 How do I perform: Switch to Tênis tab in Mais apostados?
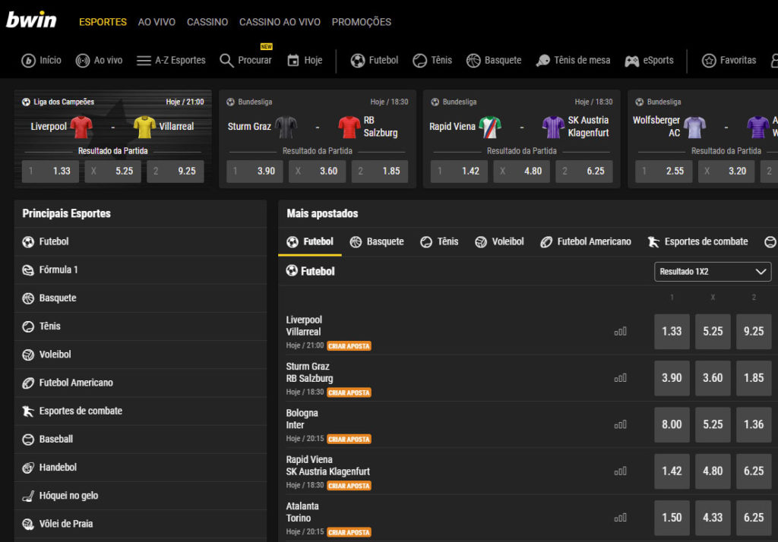[x=439, y=241]
